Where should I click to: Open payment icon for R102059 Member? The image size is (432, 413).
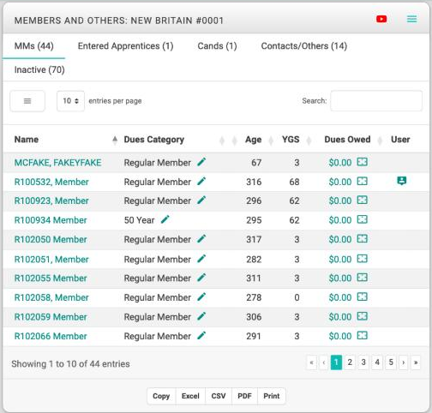coord(362,316)
